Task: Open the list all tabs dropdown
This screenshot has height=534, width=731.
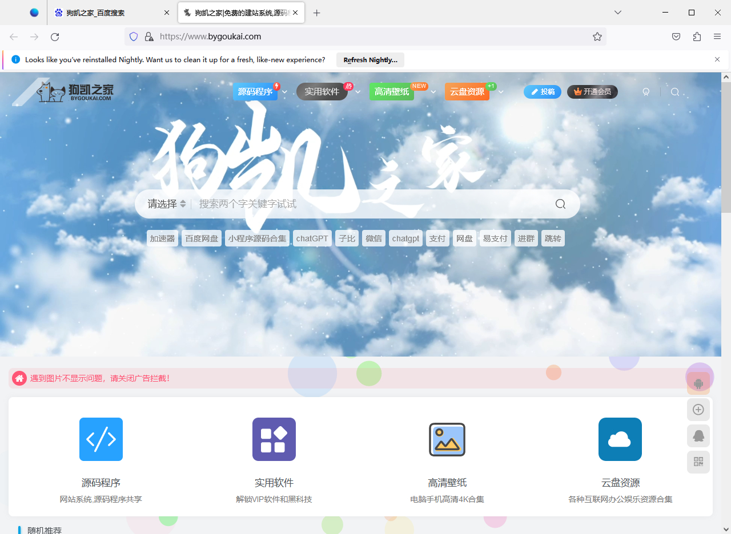Action: (618, 13)
